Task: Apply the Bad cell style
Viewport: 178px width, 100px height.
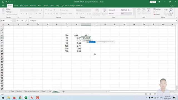Action: pos(126,13)
